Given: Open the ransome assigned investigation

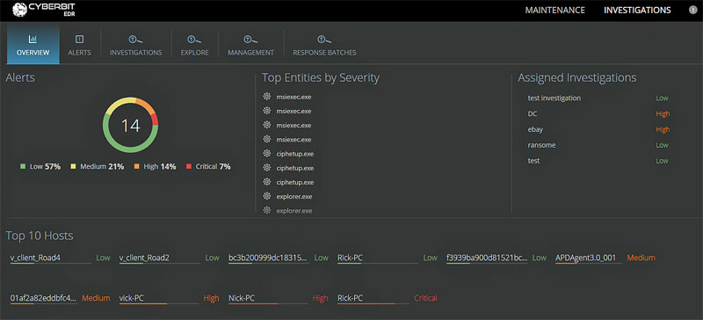Looking at the screenshot, I should point(542,145).
